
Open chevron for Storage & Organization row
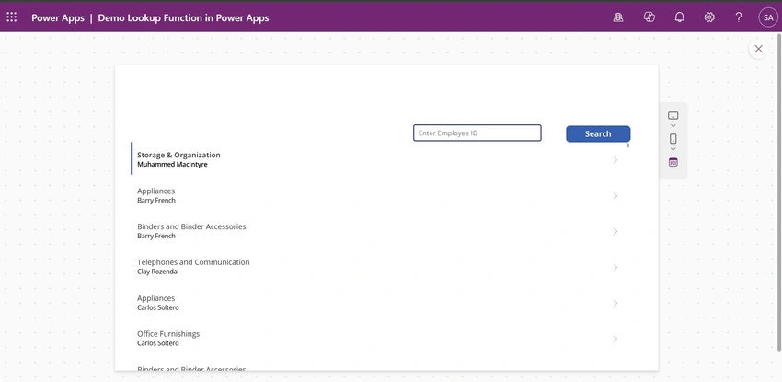click(x=615, y=160)
